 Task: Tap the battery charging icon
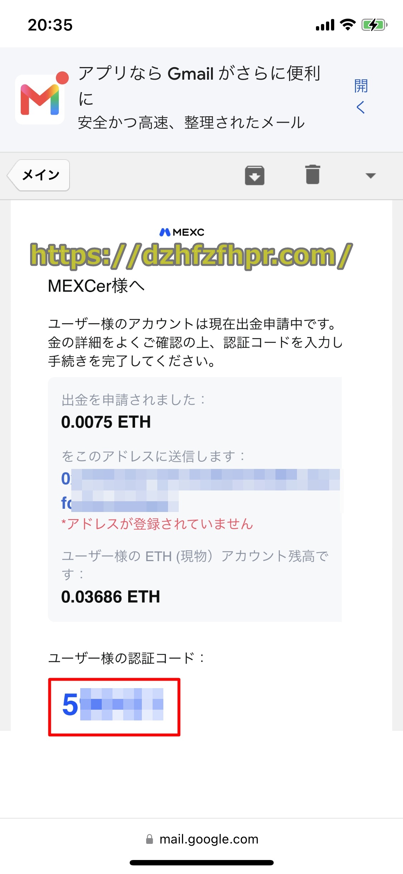[374, 25]
